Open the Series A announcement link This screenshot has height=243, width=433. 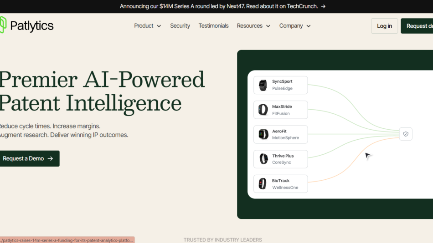pyautogui.click(x=218, y=6)
